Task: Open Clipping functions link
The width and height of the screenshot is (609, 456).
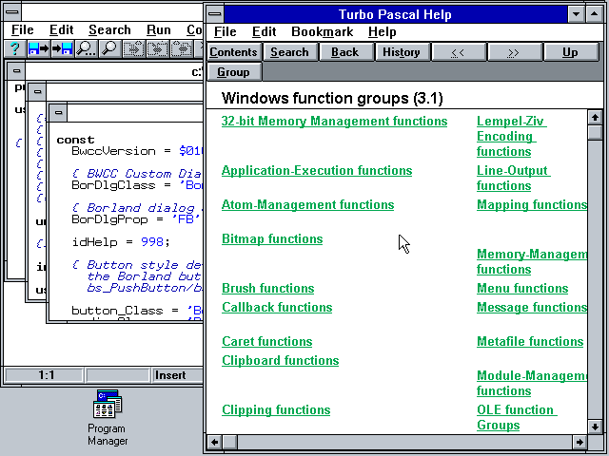Action: click(276, 410)
